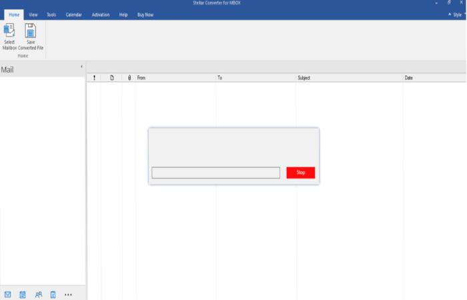
Task: Open the Mail view icon in bottom bar
Action: tap(8, 295)
